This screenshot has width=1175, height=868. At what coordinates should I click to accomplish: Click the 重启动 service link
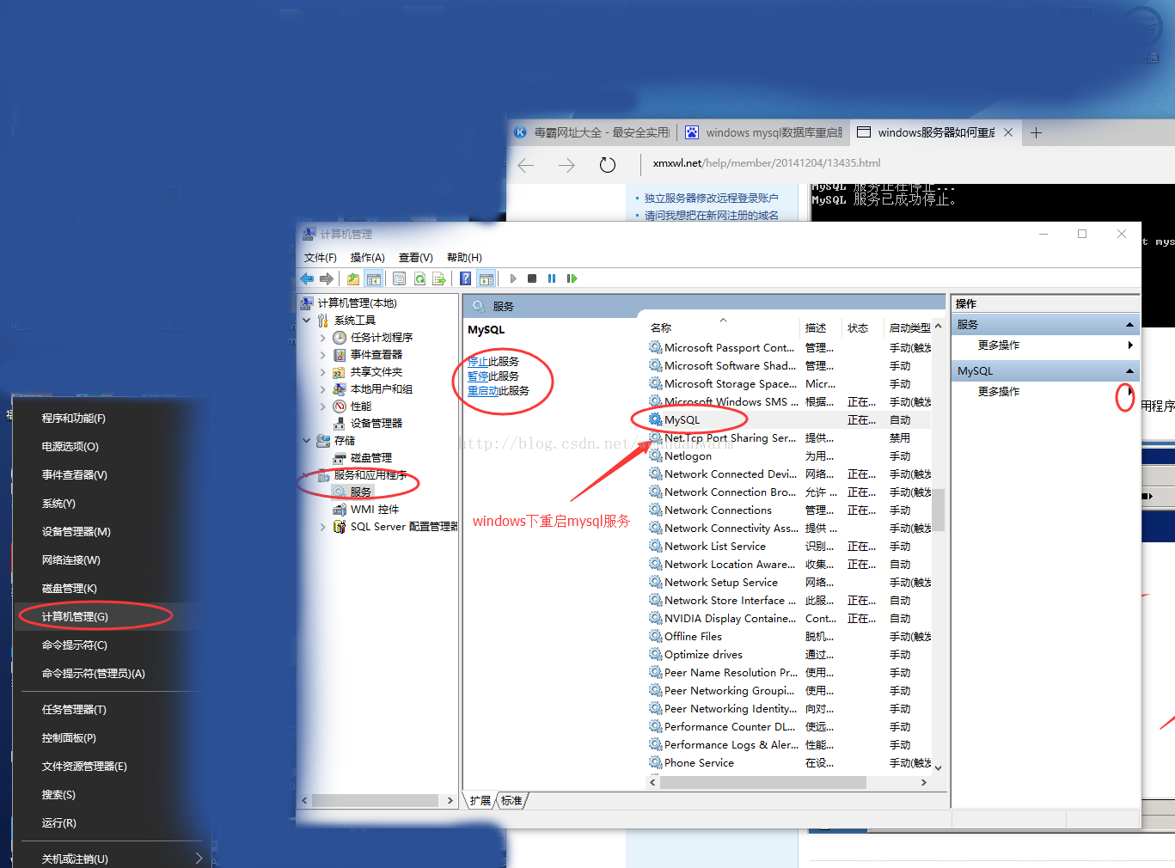coord(483,391)
